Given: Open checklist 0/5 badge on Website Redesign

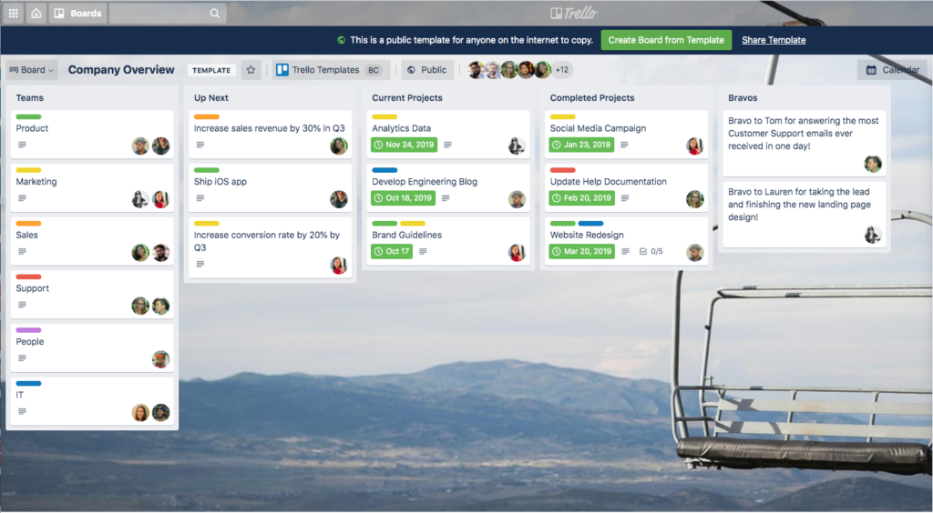Looking at the screenshot, I should [x=651, y=251].
